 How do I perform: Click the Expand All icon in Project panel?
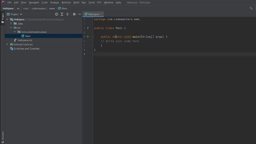(x=62, y=14)
